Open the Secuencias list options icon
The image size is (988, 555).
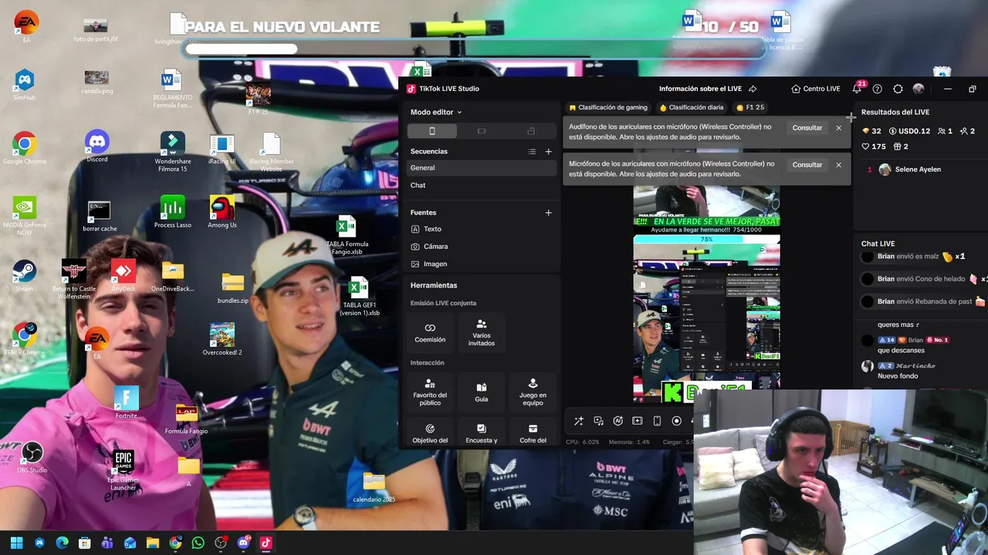click(532, 152)
